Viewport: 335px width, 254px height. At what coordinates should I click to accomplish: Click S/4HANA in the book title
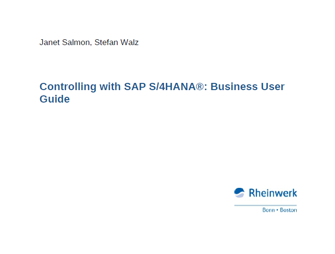click(x=172, y=87)
